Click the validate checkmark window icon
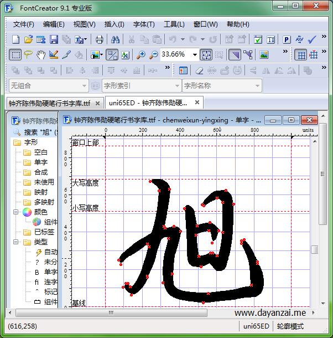This screenshot has height=338, width=333. coord(258,39)
